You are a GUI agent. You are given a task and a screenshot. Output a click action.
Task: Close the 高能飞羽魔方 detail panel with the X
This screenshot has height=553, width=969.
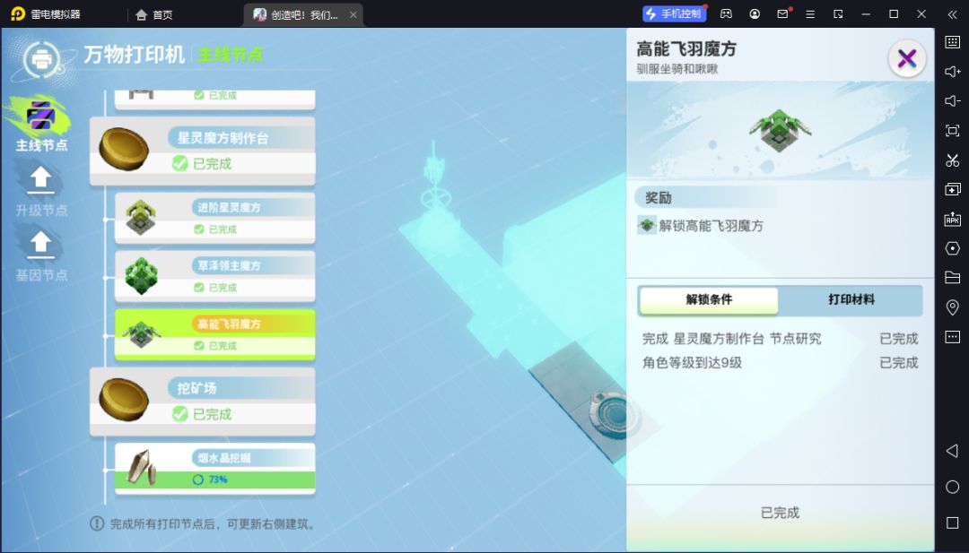click(906, 58)
